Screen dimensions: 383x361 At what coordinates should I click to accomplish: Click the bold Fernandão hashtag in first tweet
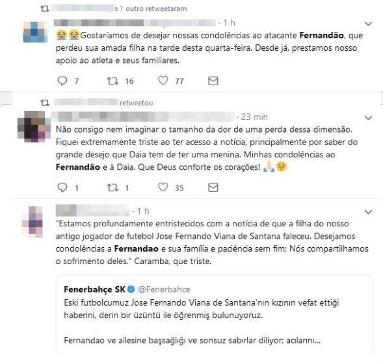click(x=321, y=35)
